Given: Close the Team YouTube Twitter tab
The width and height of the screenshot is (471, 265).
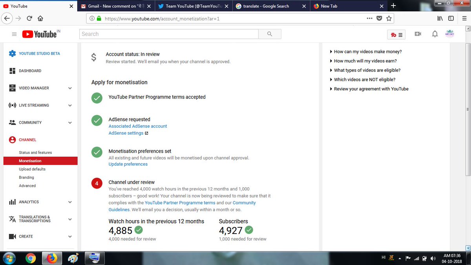Looking at the screenshot, I should tap(226, 6).
